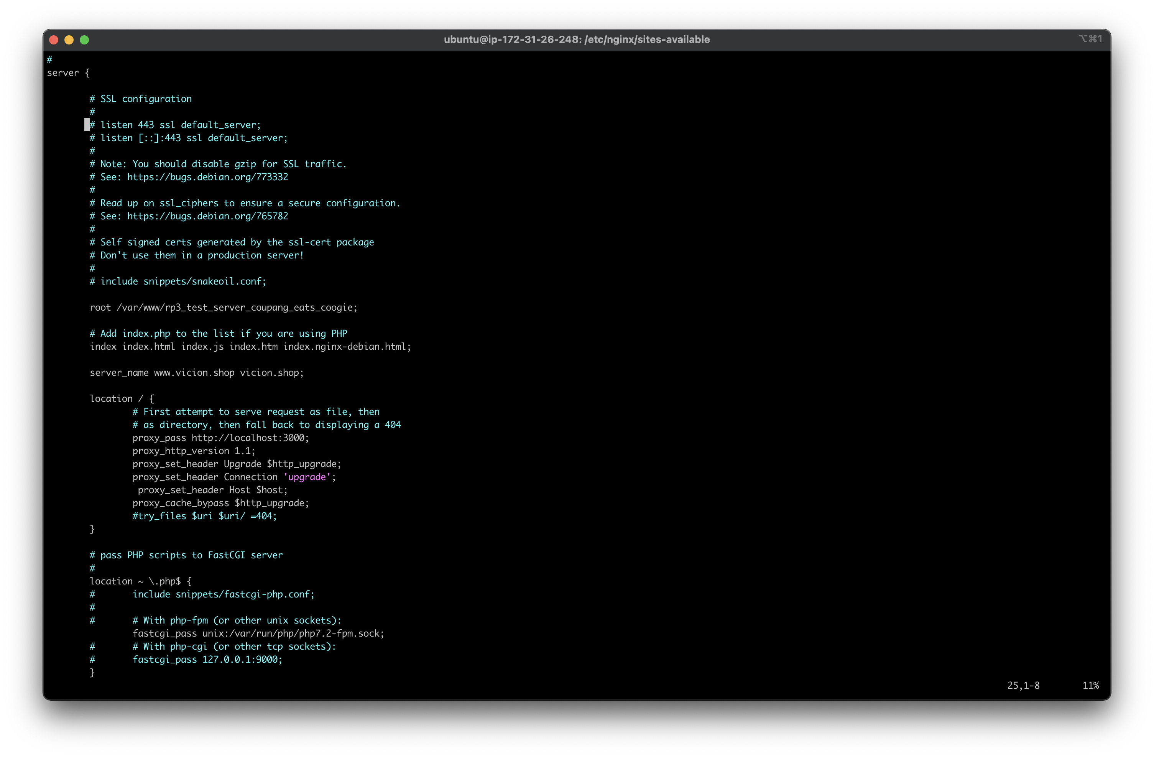The height and width of the screenshot is (757, 1154).
Task: Click the magenta 'upgrade' string value
Action: pyautogui.click(x=307, y=477)
